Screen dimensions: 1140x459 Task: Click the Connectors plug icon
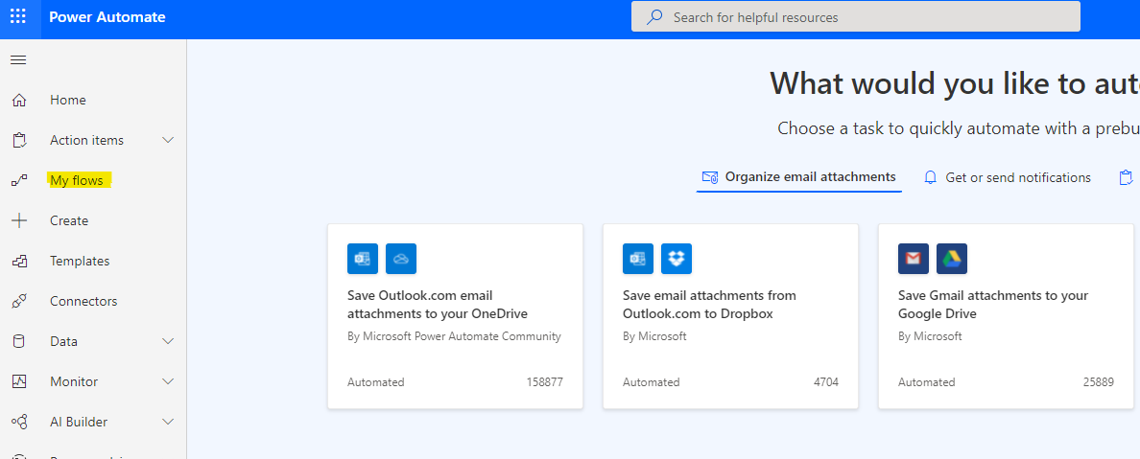click(x=19, y=302)
